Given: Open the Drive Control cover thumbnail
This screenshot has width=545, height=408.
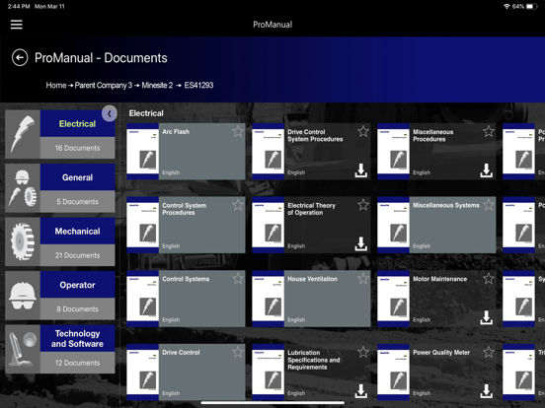Looking at the screenshot, I should pyautogui.click(x=143, y=372).
